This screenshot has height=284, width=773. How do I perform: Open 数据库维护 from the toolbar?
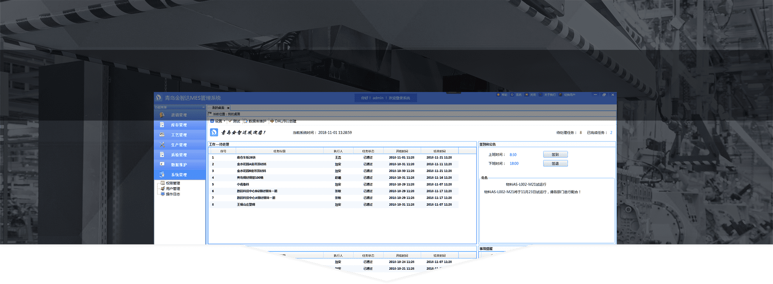click(257, 121)
